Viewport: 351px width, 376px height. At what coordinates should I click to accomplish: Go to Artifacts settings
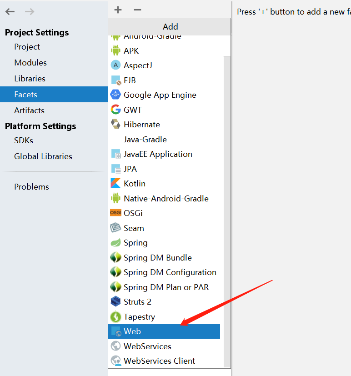pos(29,110)
